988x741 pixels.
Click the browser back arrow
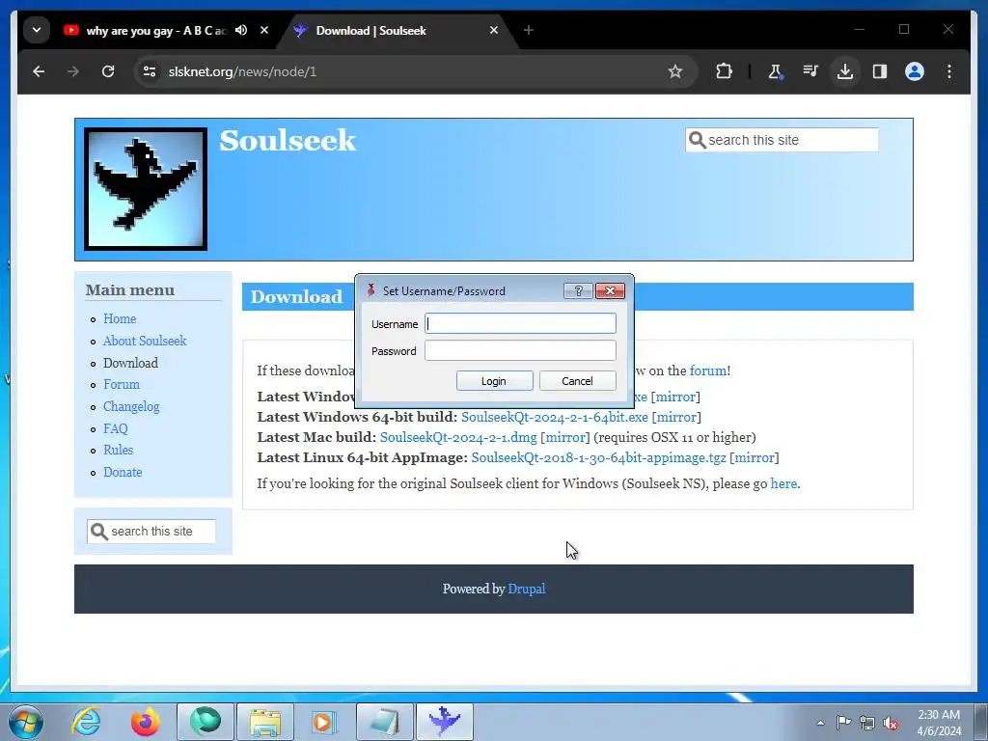39,71
